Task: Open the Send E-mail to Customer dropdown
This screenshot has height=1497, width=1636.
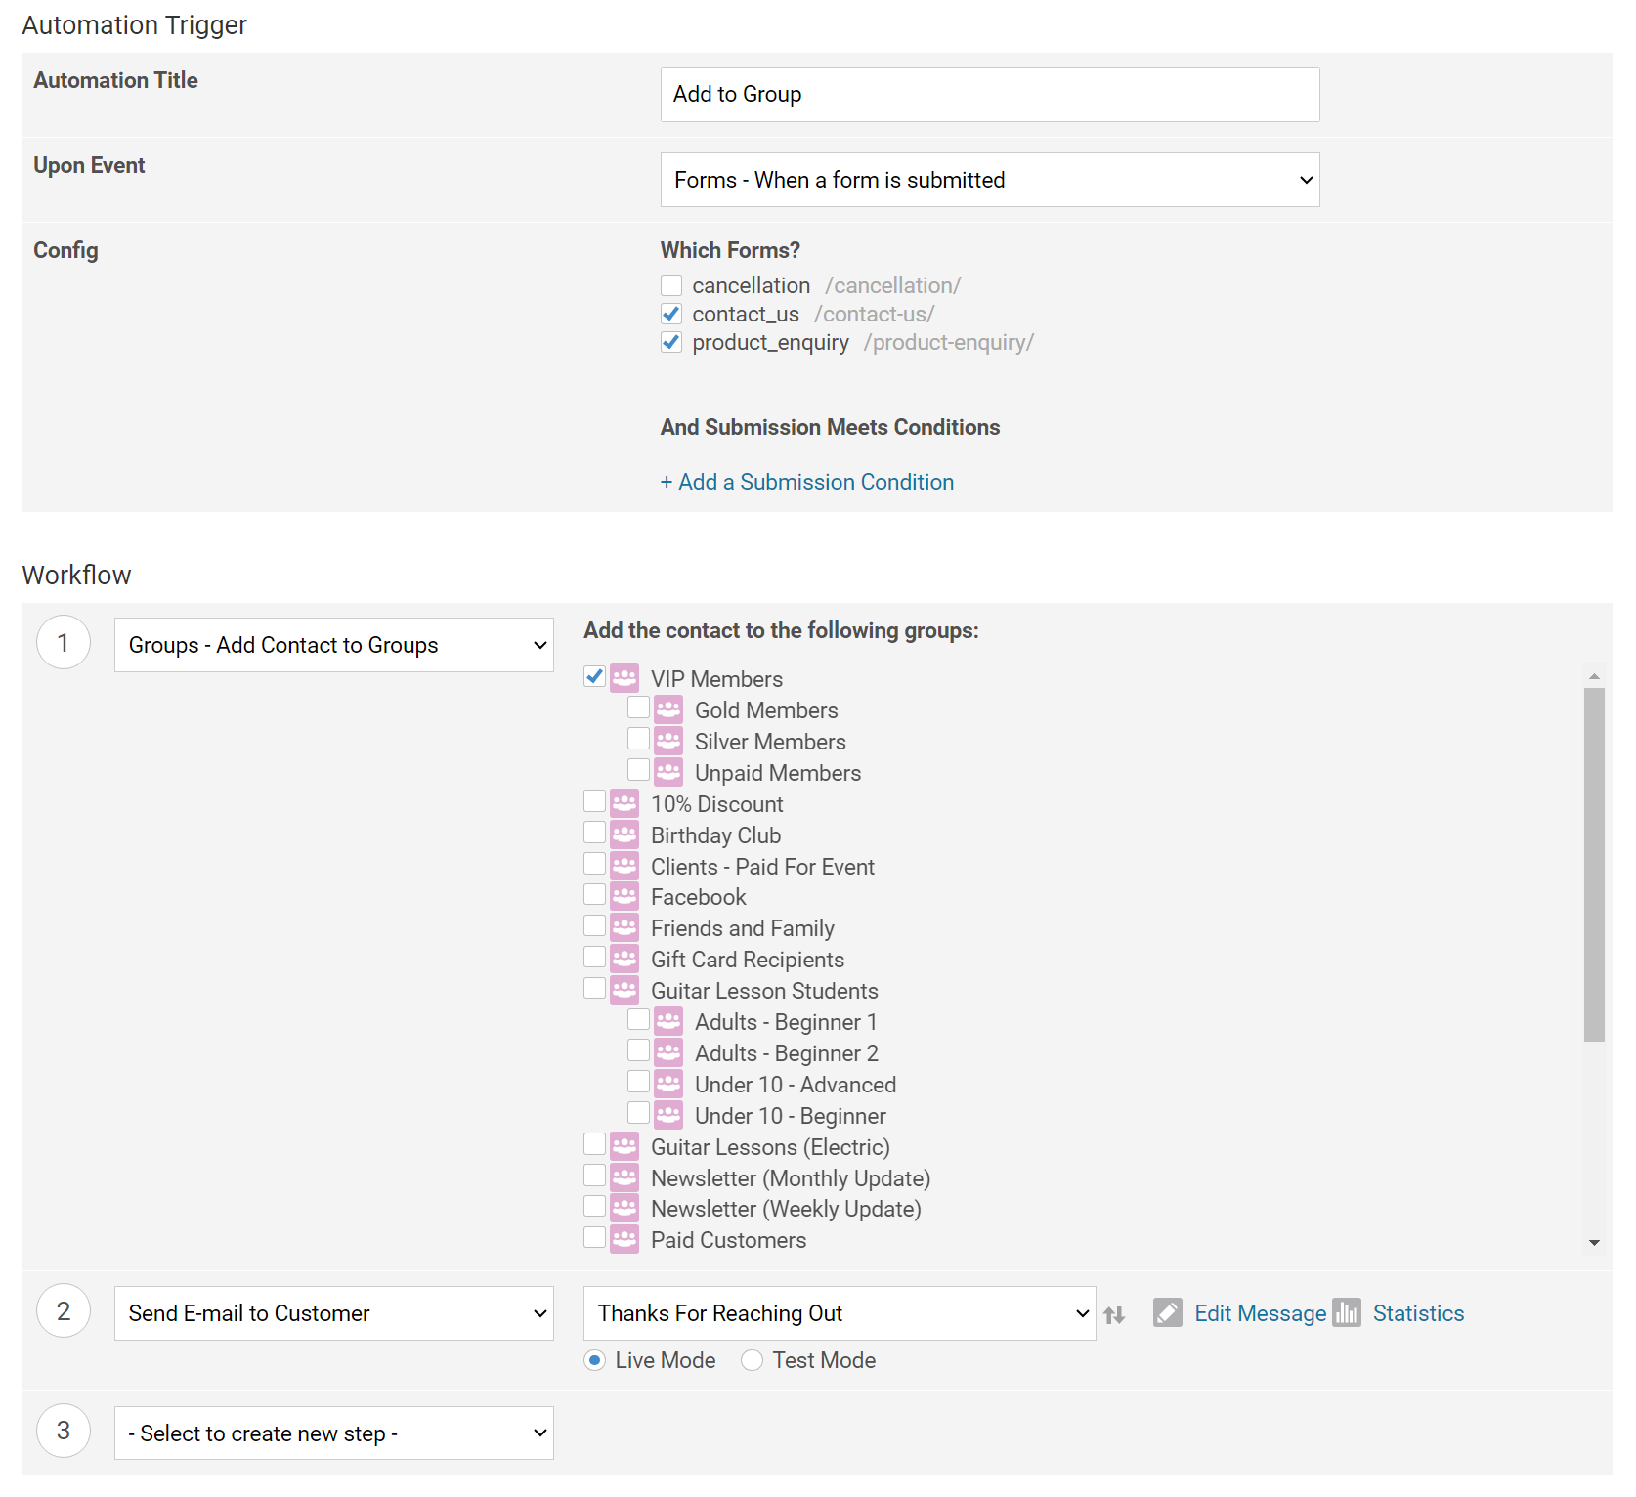Action: coord(333,1313)
